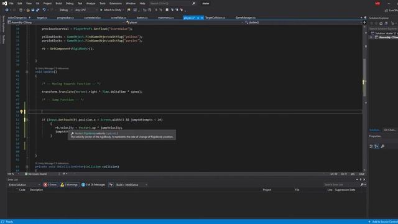Open the Entire Solution scope dropdown
Viewport: 398px width, 224px height.
pyautogui.click(x=24, y=185)
